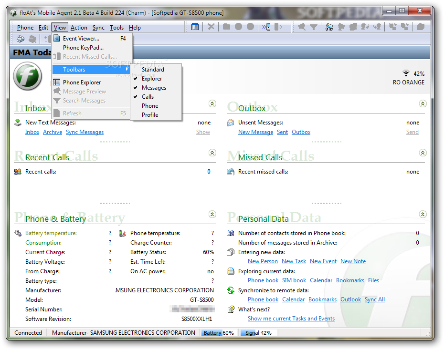Collapse the Personal Data section
This screenshot has width=444, height=350.
[x=423, y=214]
